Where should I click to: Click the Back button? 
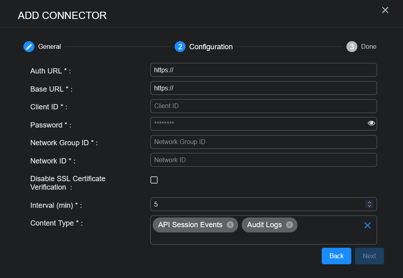tap(336, 256)
